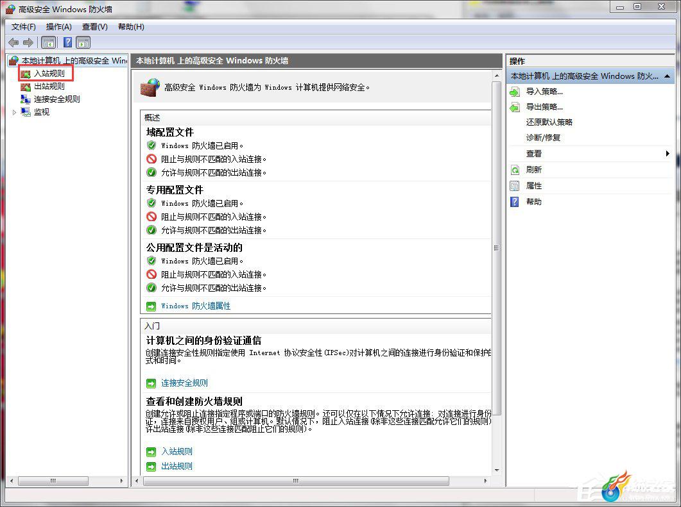Image resolution: width=681 pixels, height=507 pixels.
Task: Click the 查看和创建防火墙规则 heading
Action: click(x=194, y=402)
